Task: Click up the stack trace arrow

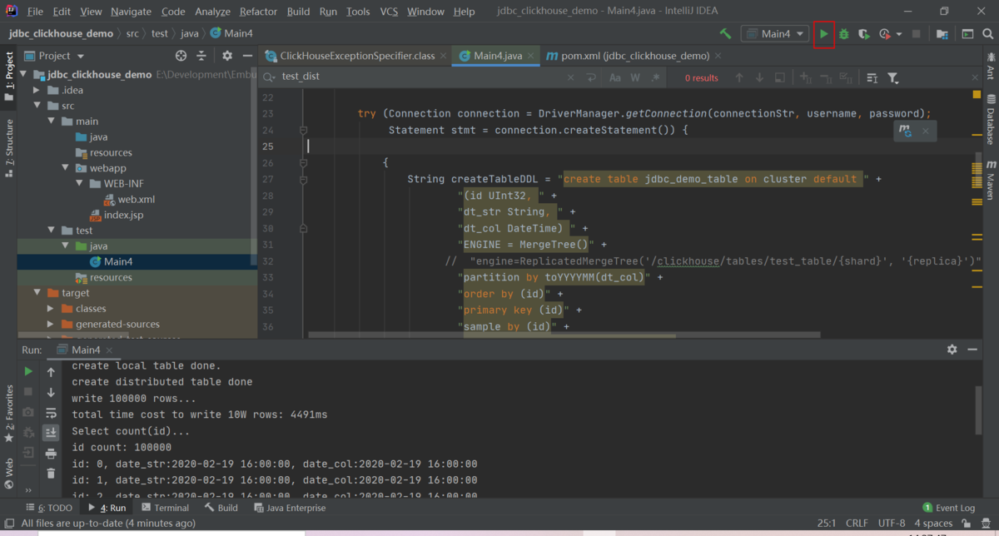Action: coord(51,372)
